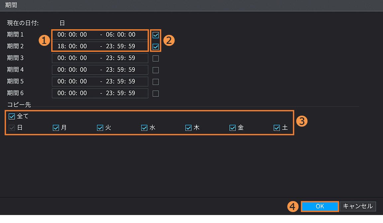Uncheck the 土 day checkbox

point(277,128)
